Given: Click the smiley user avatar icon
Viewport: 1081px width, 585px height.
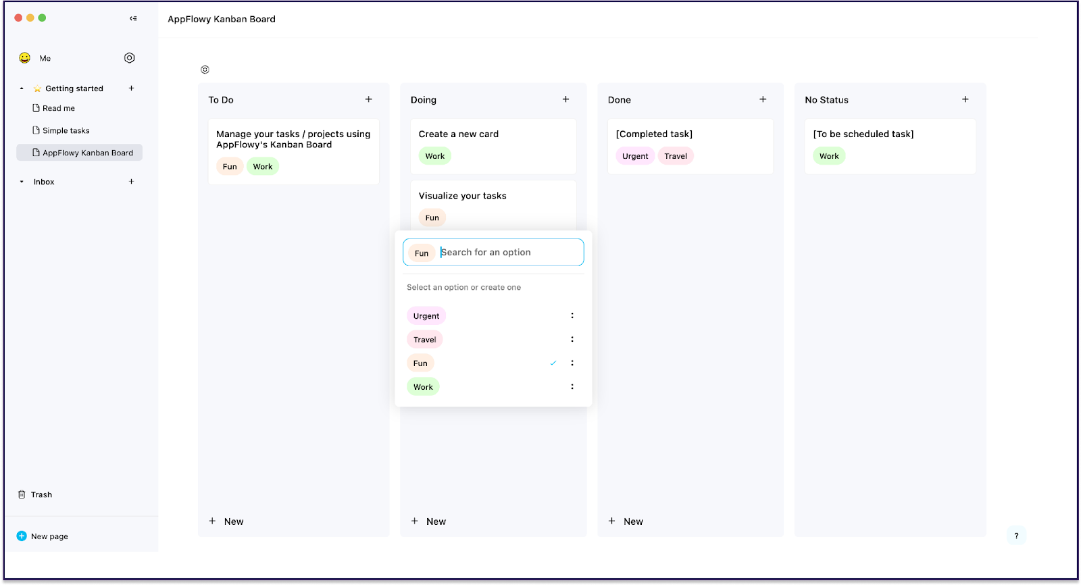Looking at the screenshot, I should (x=24, y=58).
